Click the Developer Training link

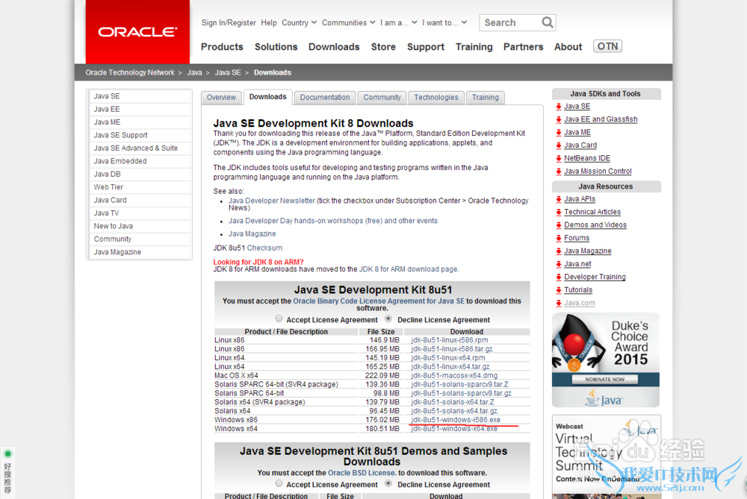[595, 277]
